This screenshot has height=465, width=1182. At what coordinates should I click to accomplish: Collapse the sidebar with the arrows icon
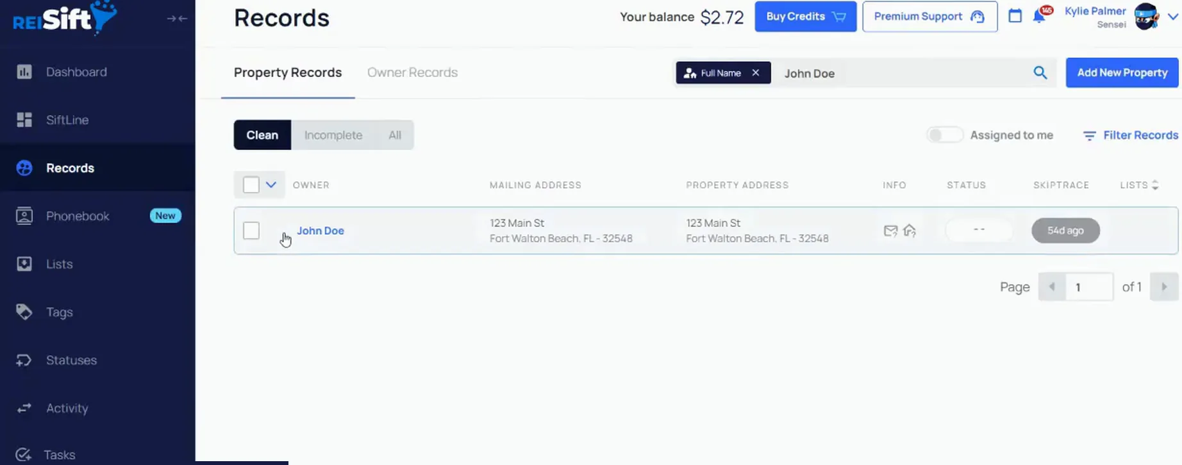pyautogui.click(x=177, y=19)
